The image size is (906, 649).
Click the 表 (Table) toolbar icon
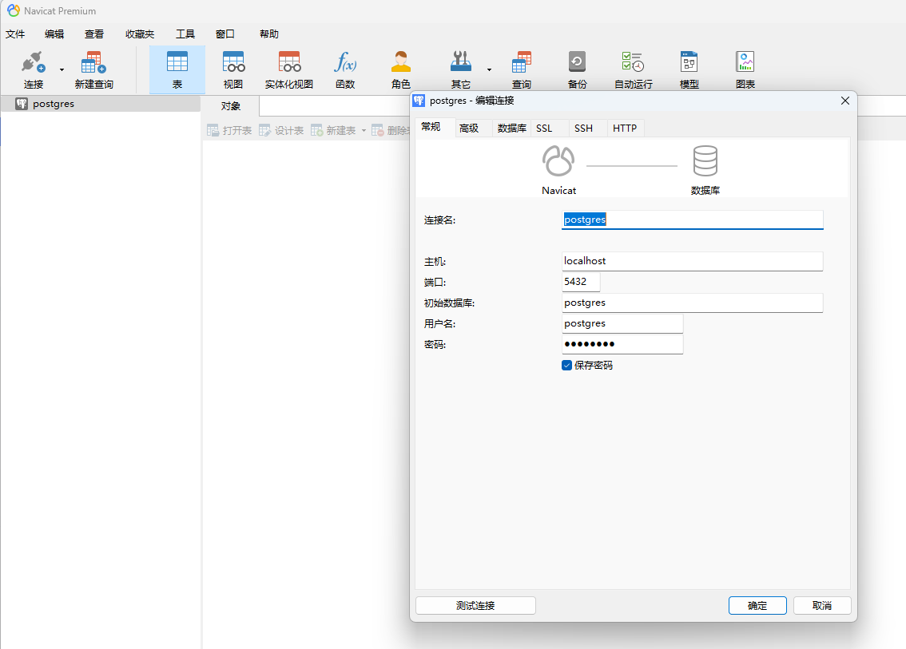[x=177, y=69]
